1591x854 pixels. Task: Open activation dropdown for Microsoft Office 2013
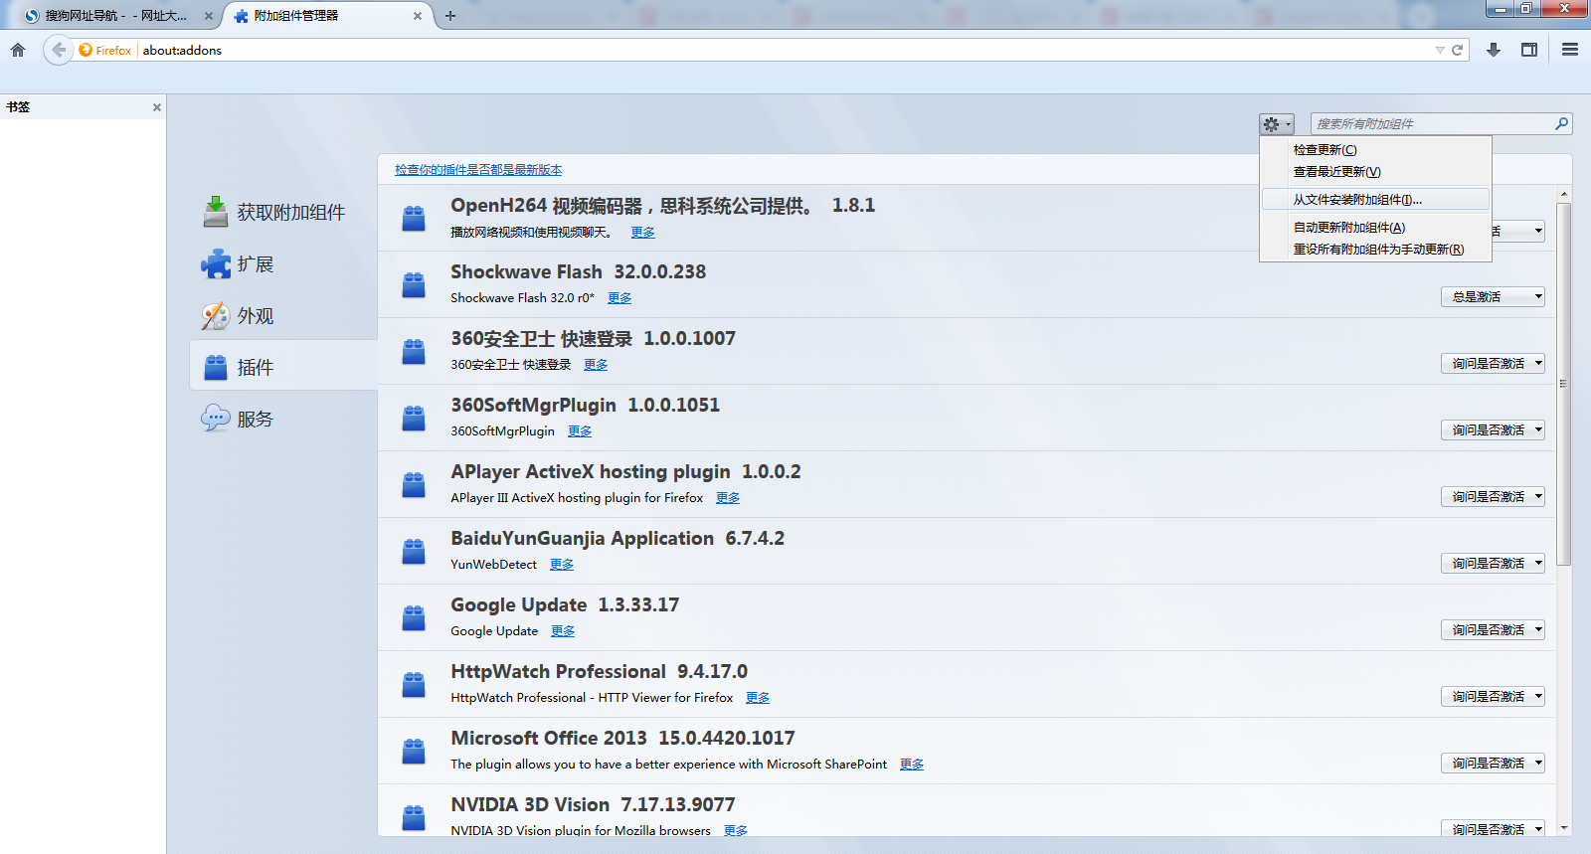(1493, 763)
